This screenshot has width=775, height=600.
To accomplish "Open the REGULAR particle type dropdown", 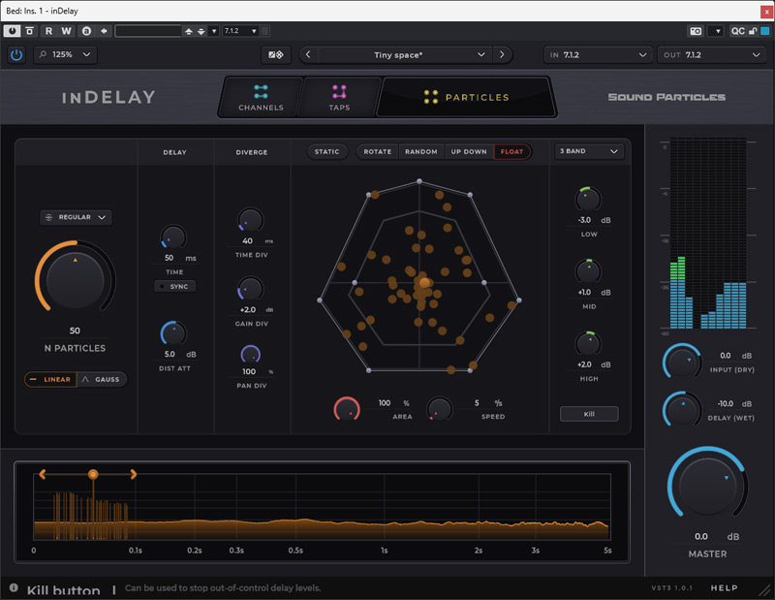I will point(76,217).
